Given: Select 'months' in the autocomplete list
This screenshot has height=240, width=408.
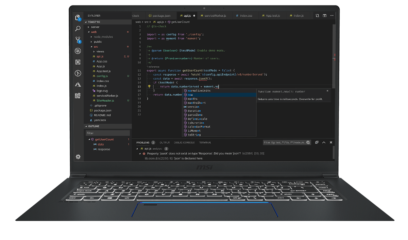Looking at the screenshot, I should pyautogui.click(x=192, y=99).
